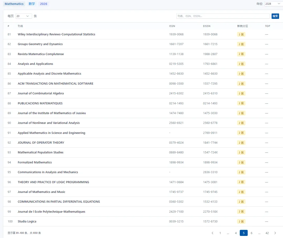This screenshot has width=283, height=238.
Task: Click the TOP column header
Action: point(268,26)
